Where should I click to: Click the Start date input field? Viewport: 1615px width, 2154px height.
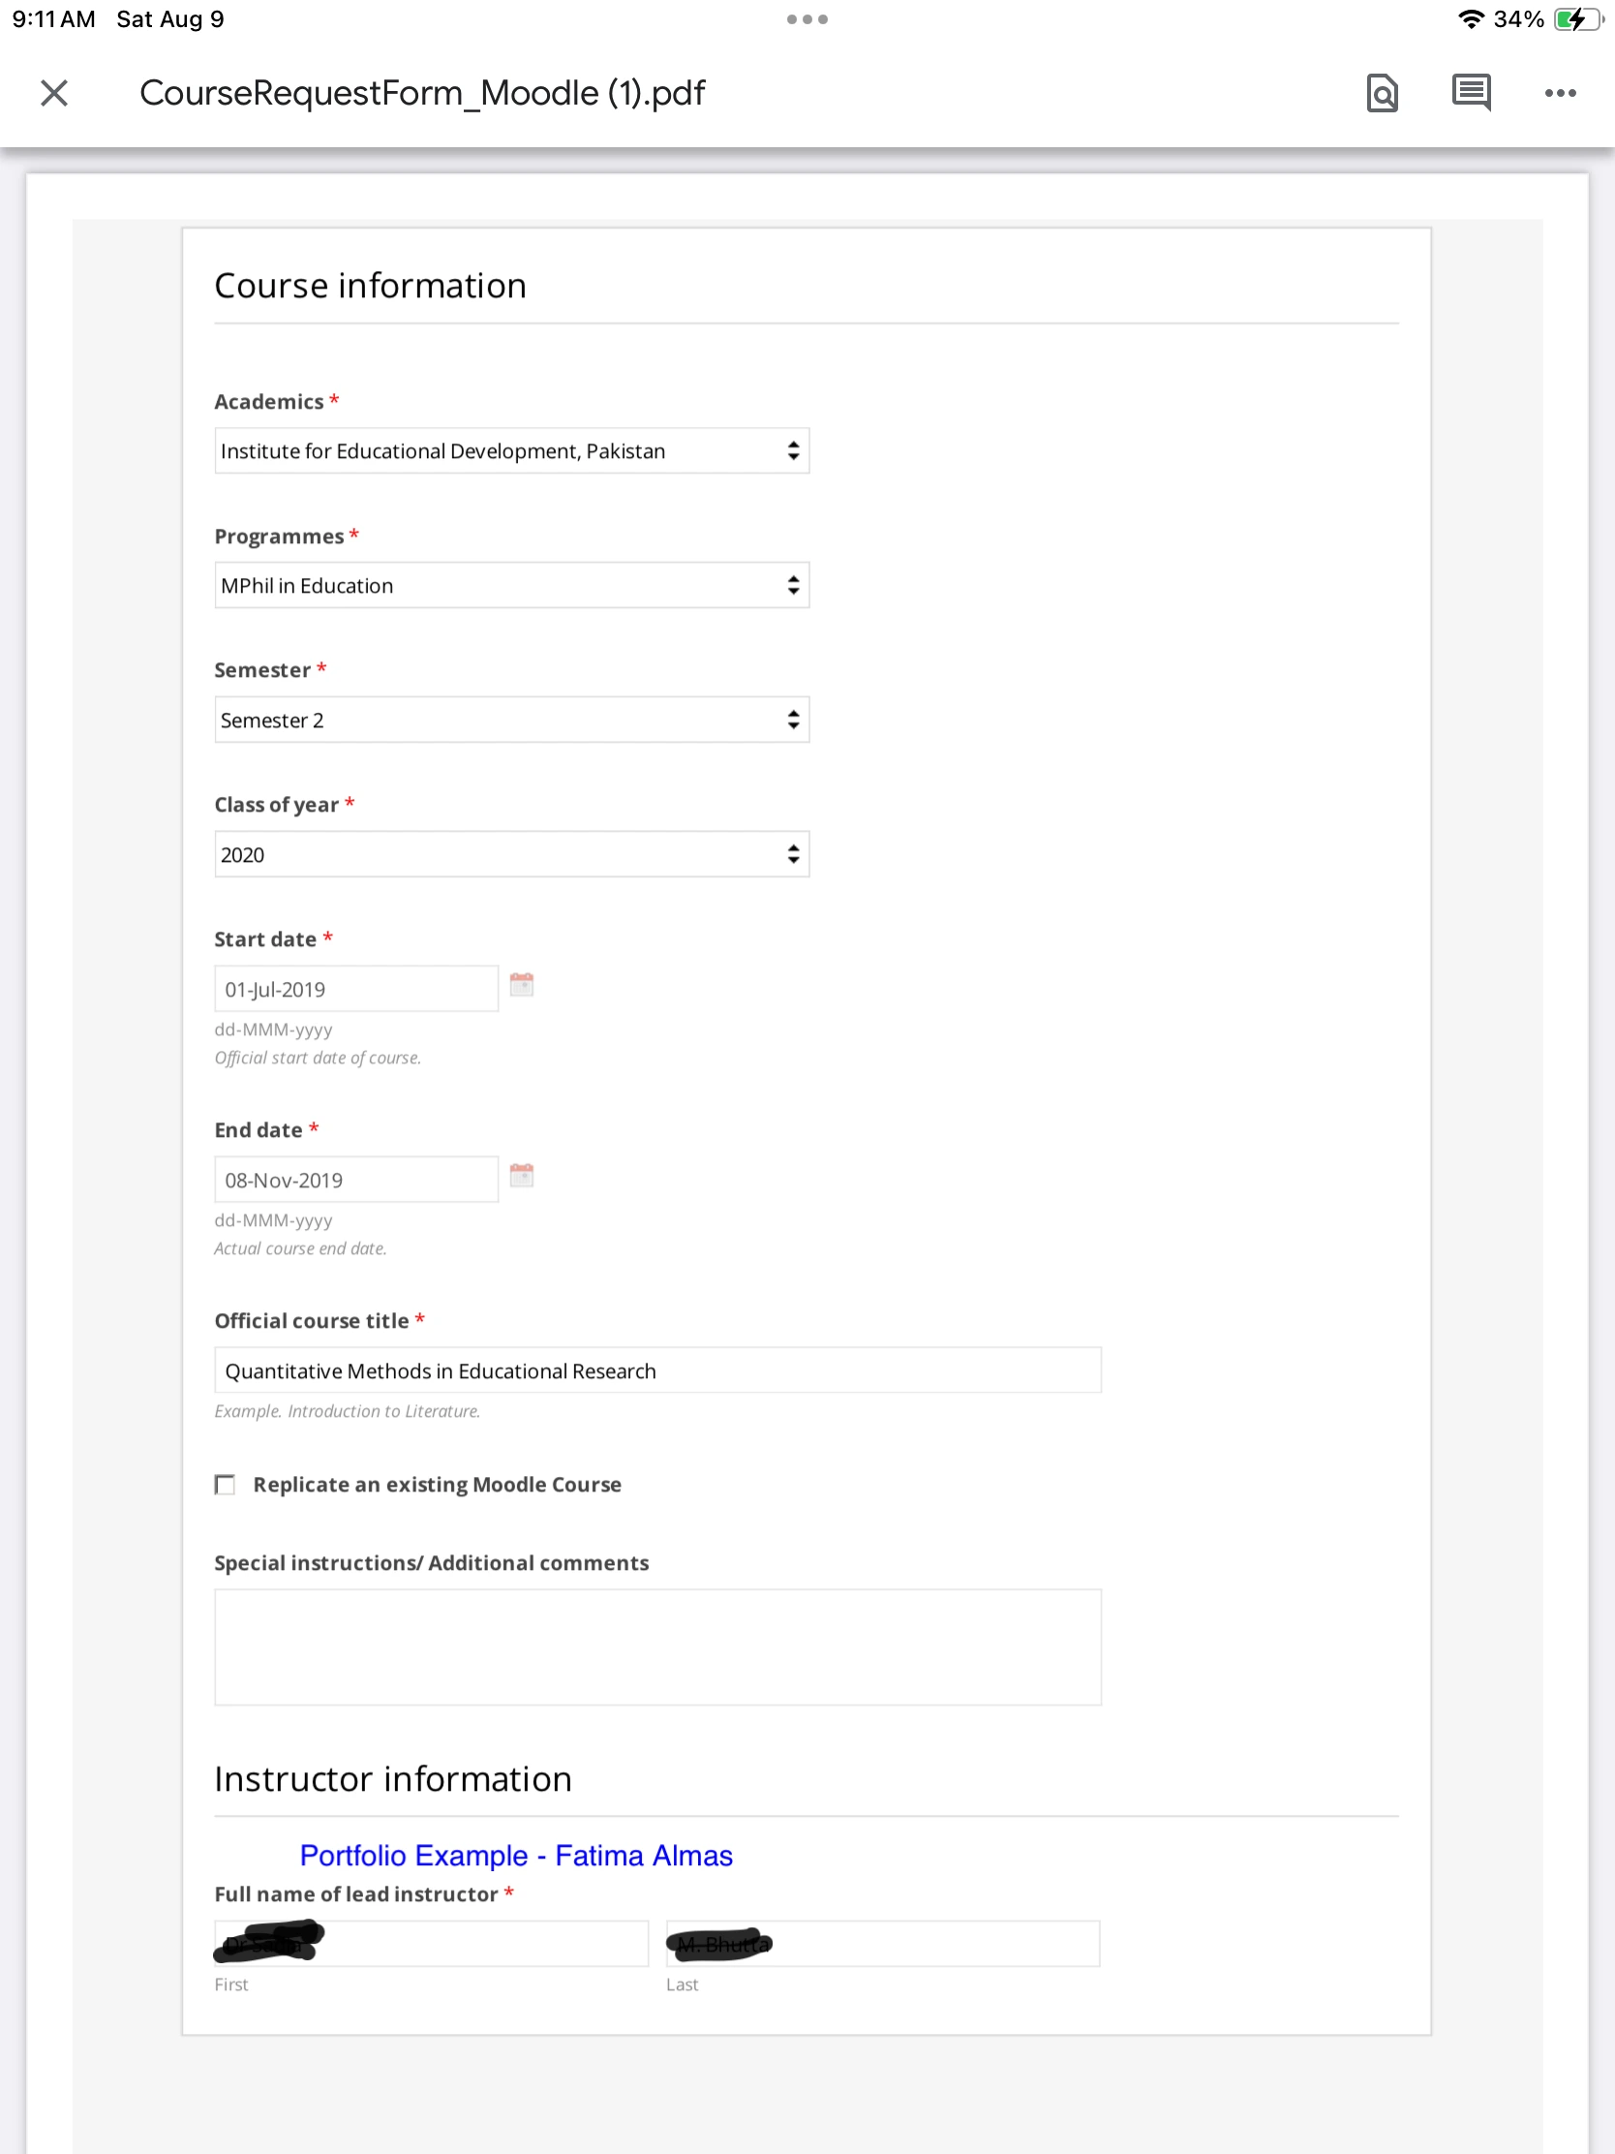[356, 990]
